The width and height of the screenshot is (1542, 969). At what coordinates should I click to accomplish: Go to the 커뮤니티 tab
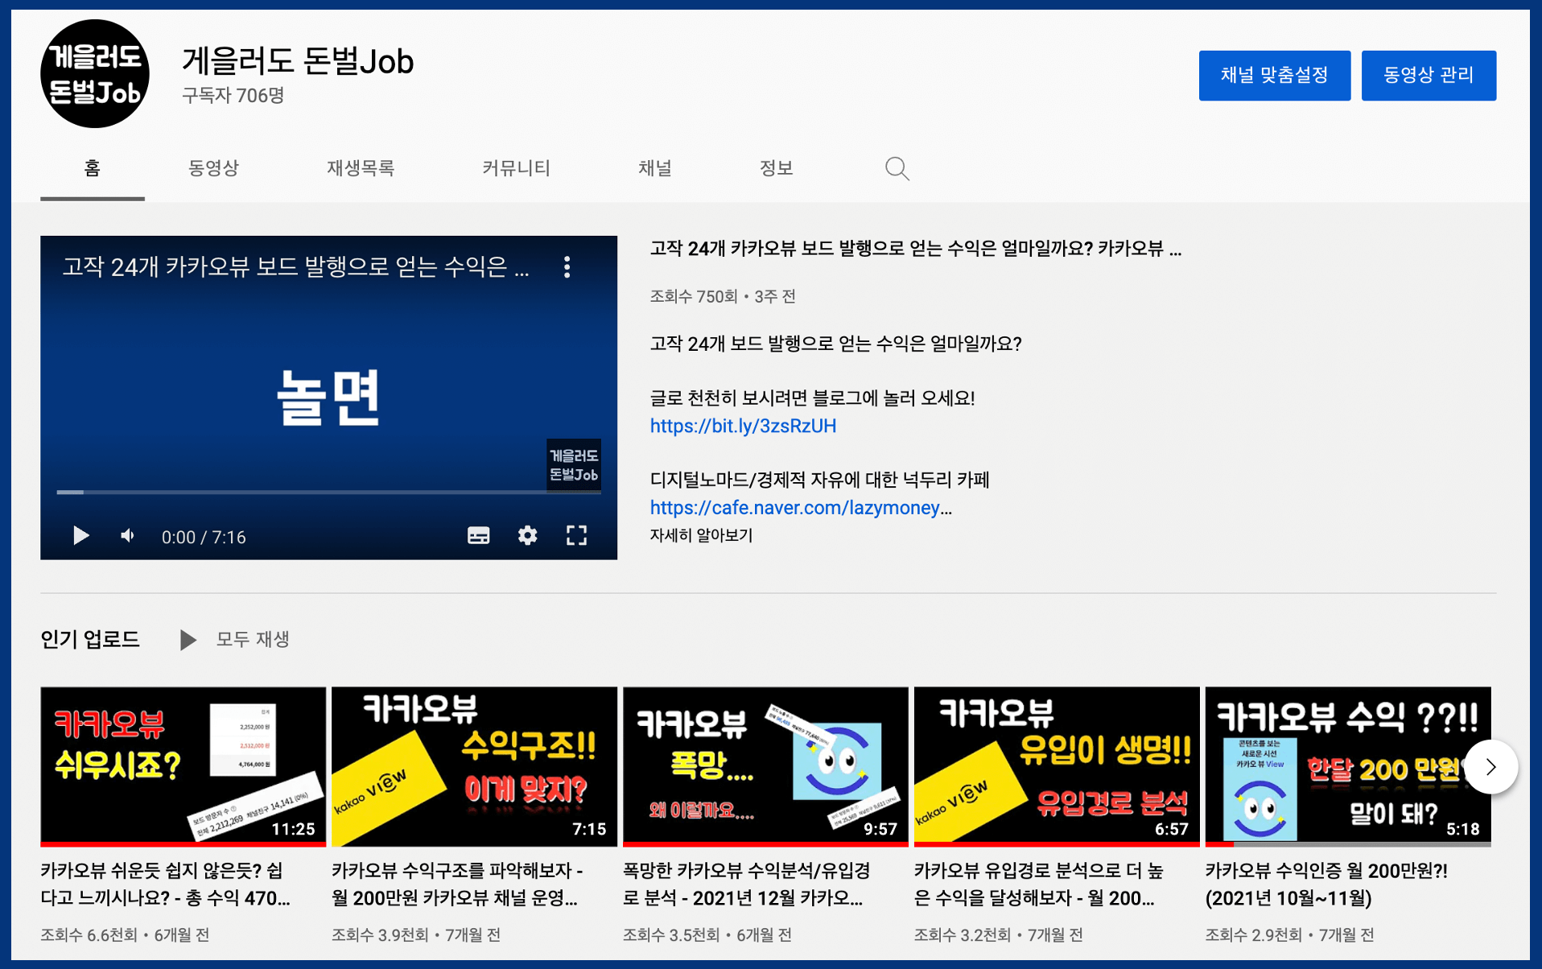516,168
